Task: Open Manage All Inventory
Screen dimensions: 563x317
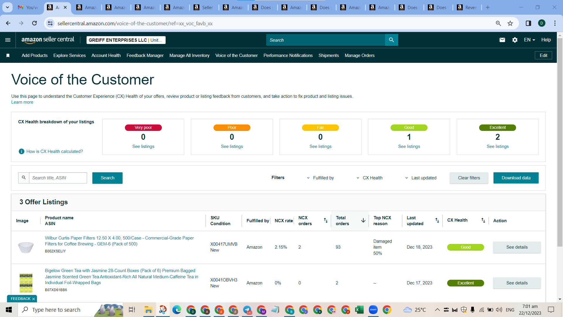Action: [189, 55]
